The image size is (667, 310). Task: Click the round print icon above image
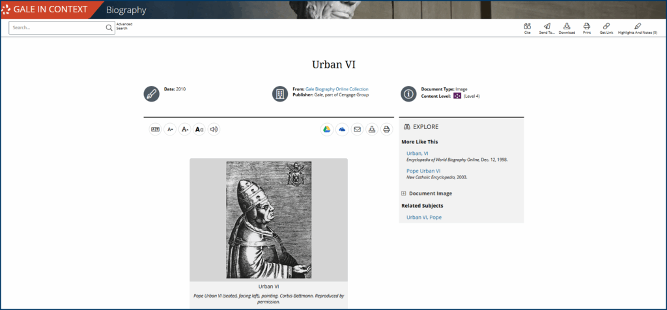(x=386, y=129)
